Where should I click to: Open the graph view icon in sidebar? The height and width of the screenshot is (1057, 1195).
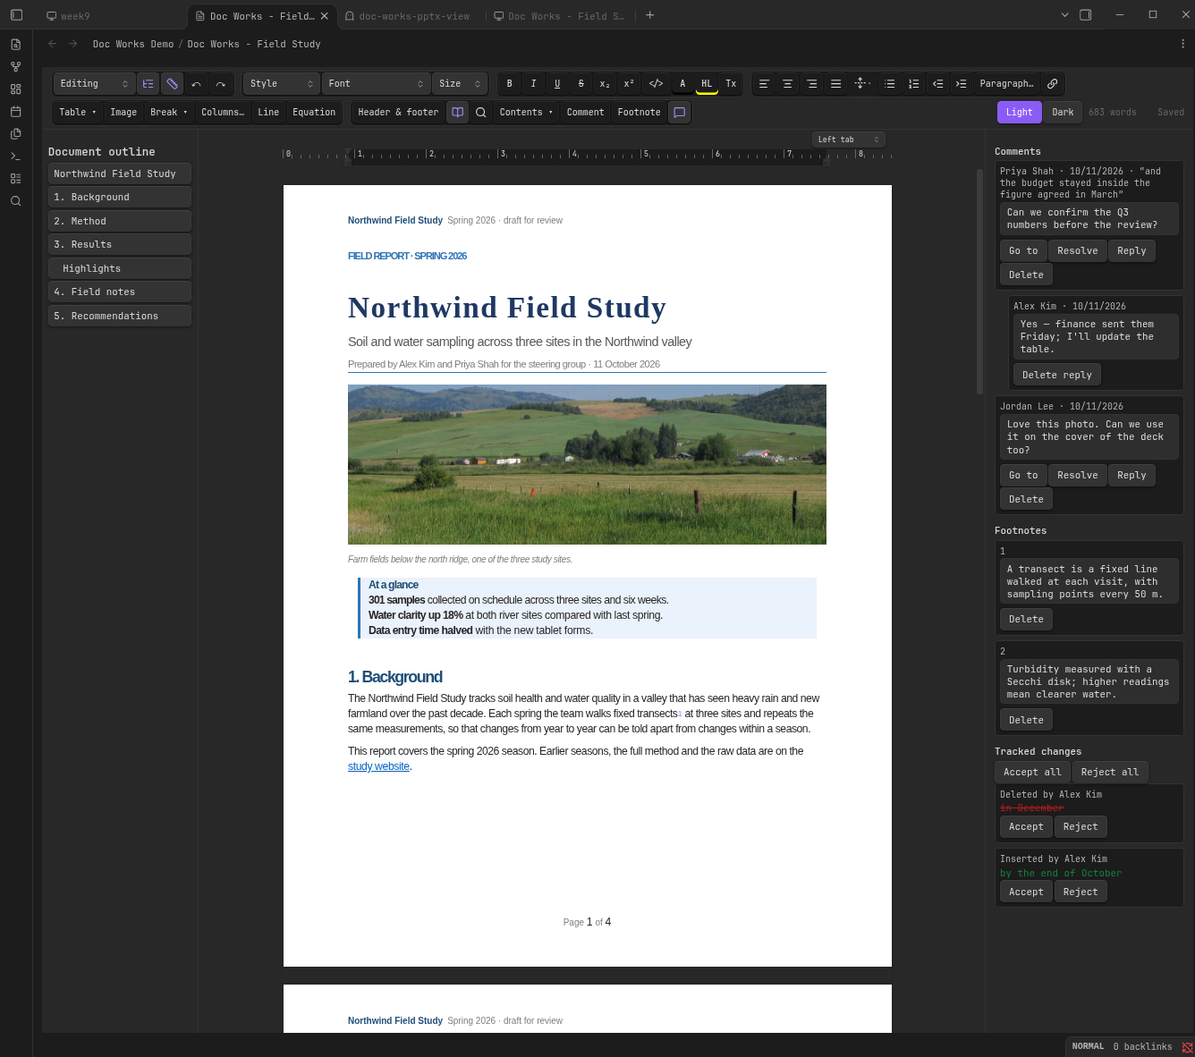[x=16, y=67]
